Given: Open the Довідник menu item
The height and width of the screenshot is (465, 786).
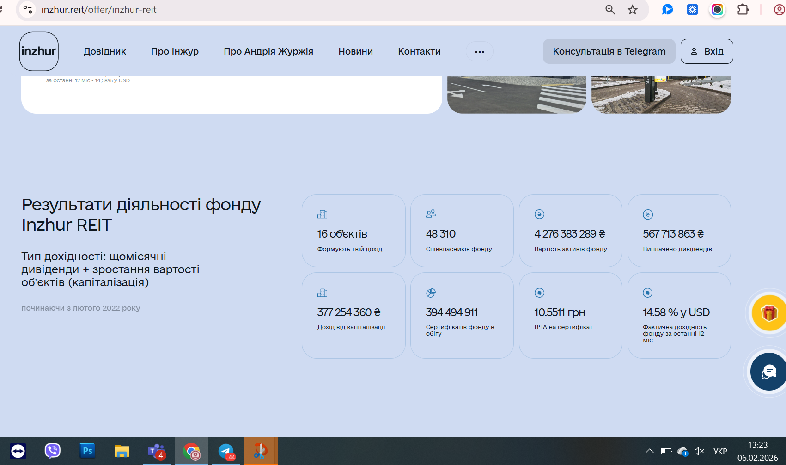Looking at the screenshot, I should coord(105,51).
